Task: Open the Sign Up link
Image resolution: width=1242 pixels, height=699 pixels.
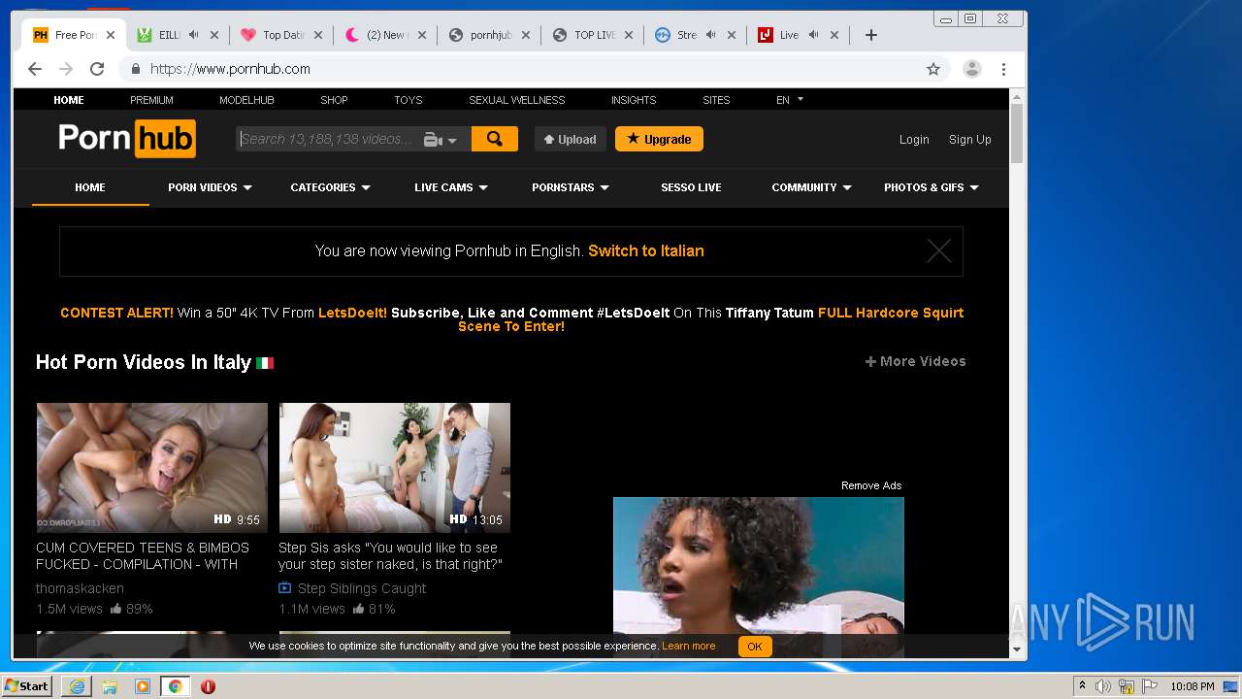Action: [x=969, y=140]
